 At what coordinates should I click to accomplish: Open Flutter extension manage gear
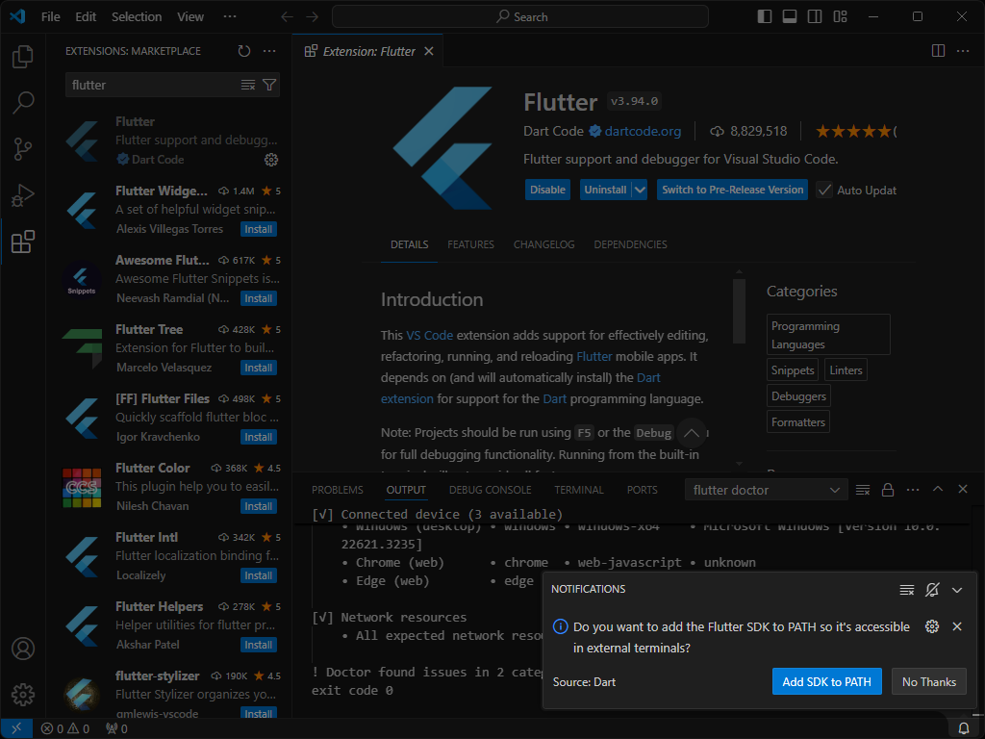pyautogui.click(x=270, y=160)
